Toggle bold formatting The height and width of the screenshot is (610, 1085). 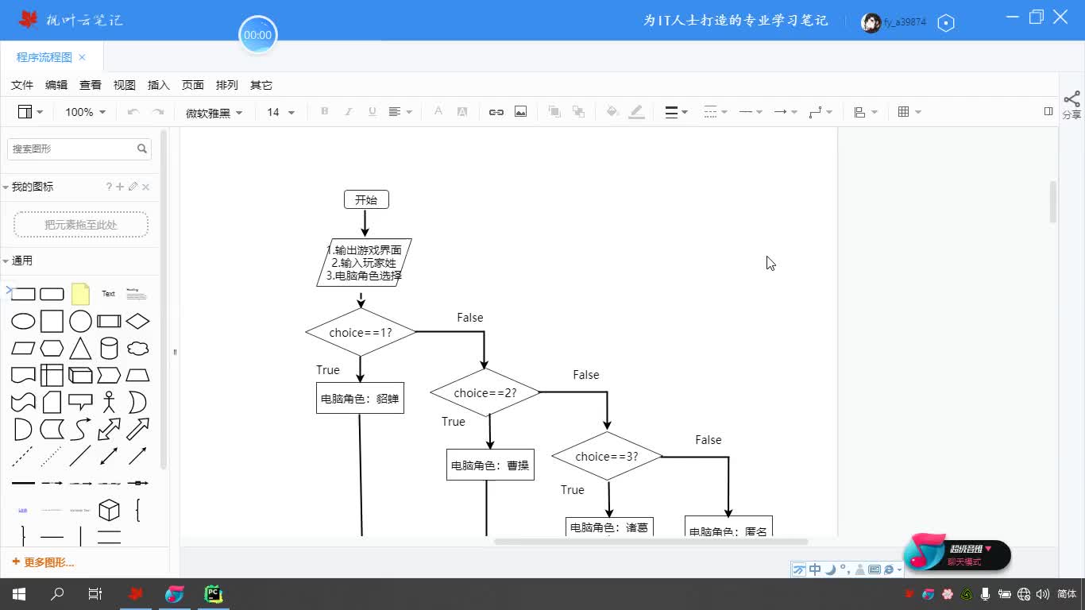point(324,112)
